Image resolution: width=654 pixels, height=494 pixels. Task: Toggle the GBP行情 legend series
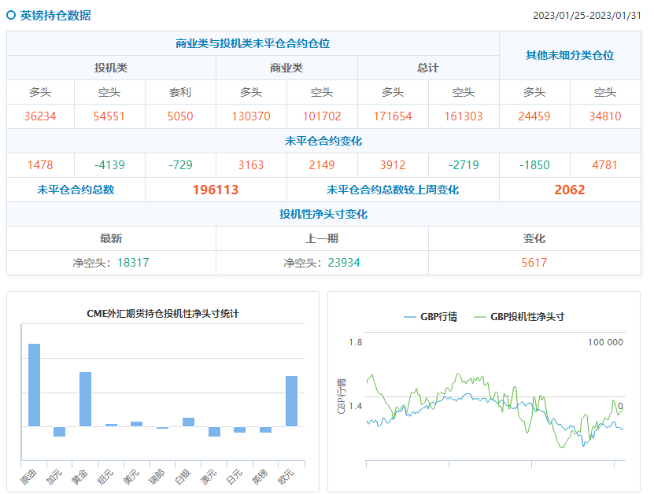coord(430,317)
